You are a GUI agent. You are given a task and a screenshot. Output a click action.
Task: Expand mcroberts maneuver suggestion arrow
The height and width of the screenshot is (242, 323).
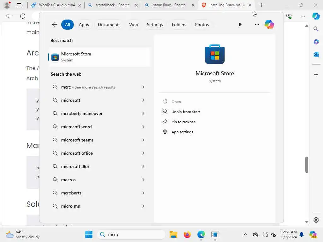click(143, 113)
